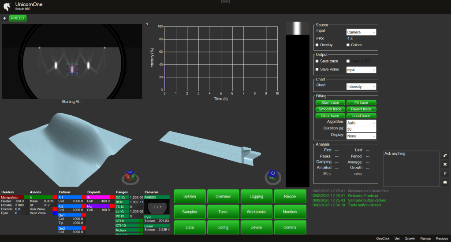Toggle the Colors checkbox
This screenshot has width=451, height=242.
click(348, 45)
